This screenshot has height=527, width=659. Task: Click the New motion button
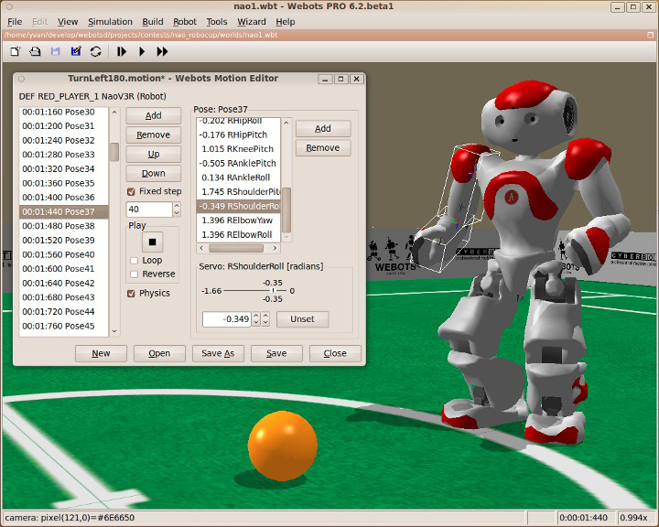pos(101,353)
